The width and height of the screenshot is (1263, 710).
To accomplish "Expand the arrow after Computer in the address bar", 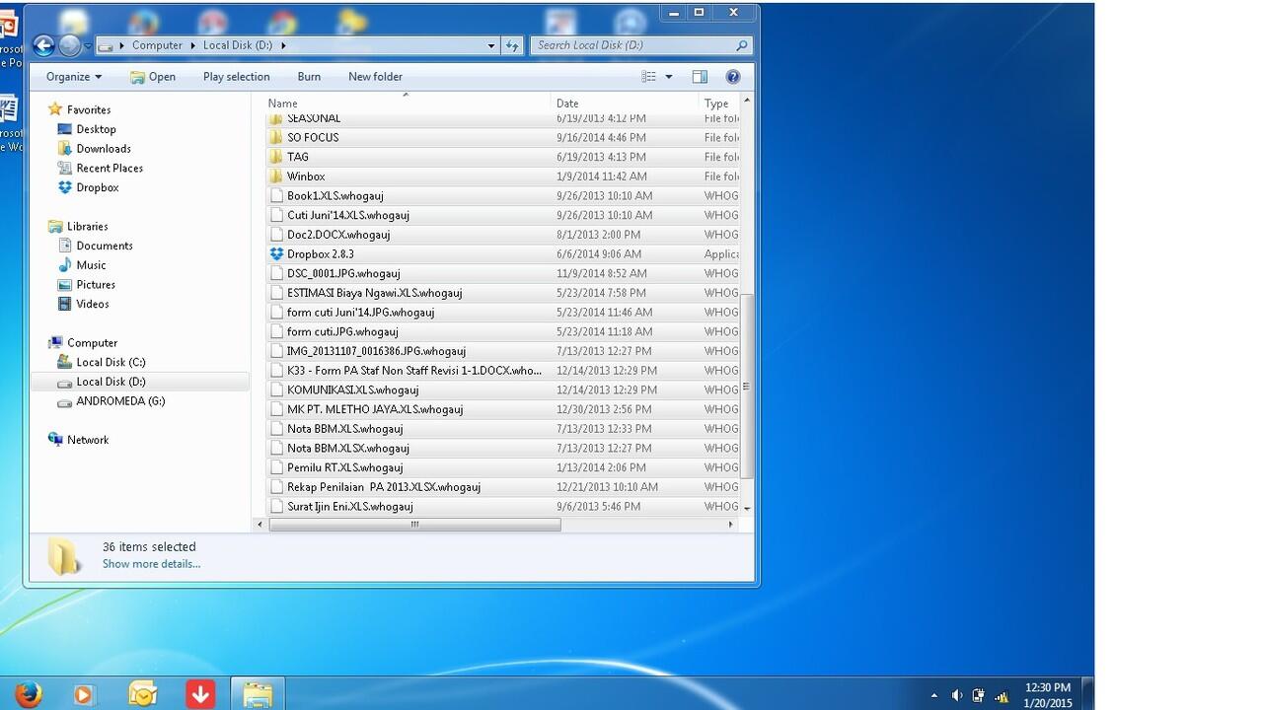I will pyautogui.click(x=192, y=45).
